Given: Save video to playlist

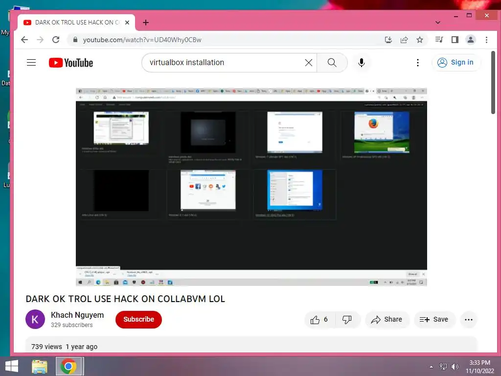Looking at the screenshot, I should 434,319.
